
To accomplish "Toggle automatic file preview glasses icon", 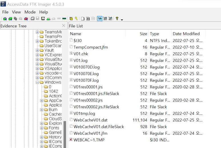I will (x=100, y=19).
